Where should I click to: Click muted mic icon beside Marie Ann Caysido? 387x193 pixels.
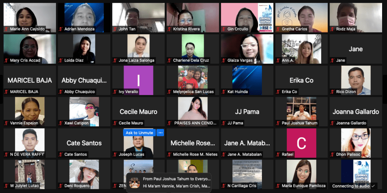coord(6,29)
